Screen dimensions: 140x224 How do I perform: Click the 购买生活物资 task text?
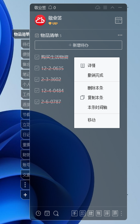click(55, 57)
